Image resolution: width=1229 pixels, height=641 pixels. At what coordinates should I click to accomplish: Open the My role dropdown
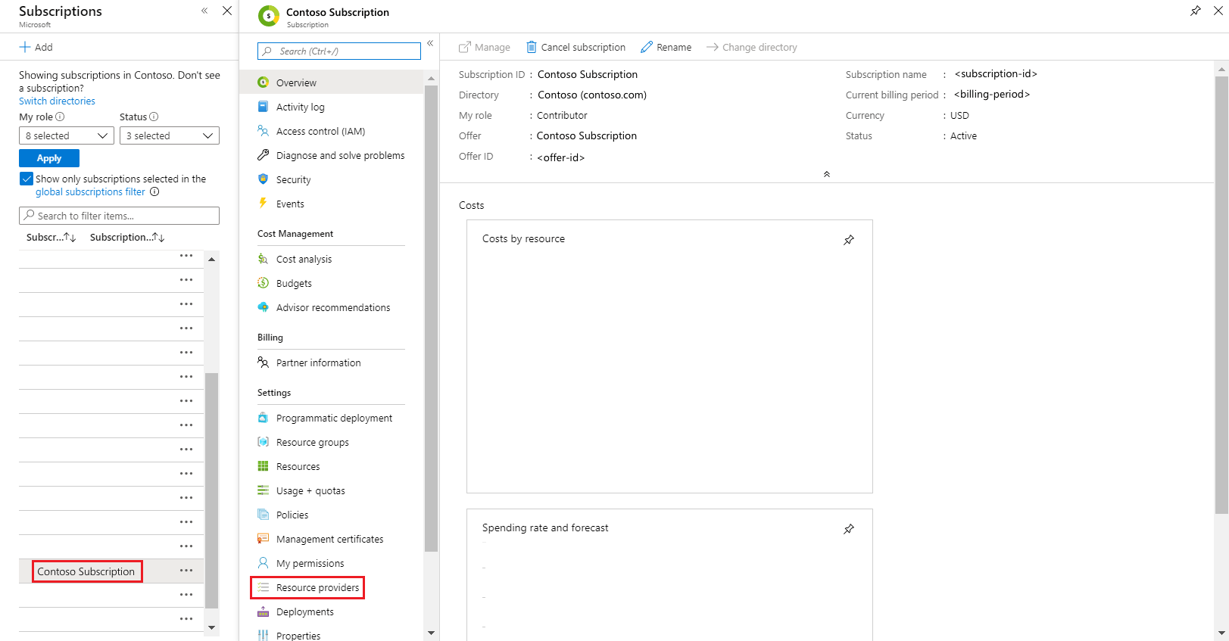pos(67,135)
